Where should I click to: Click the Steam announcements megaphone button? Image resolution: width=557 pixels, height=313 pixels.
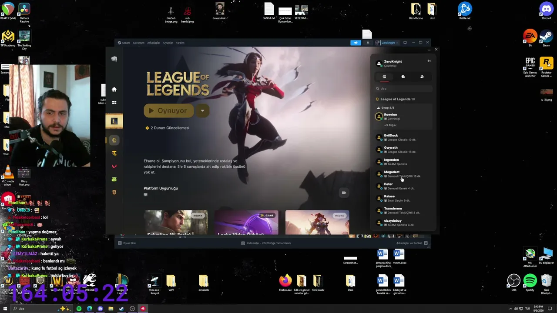[356, 43]
